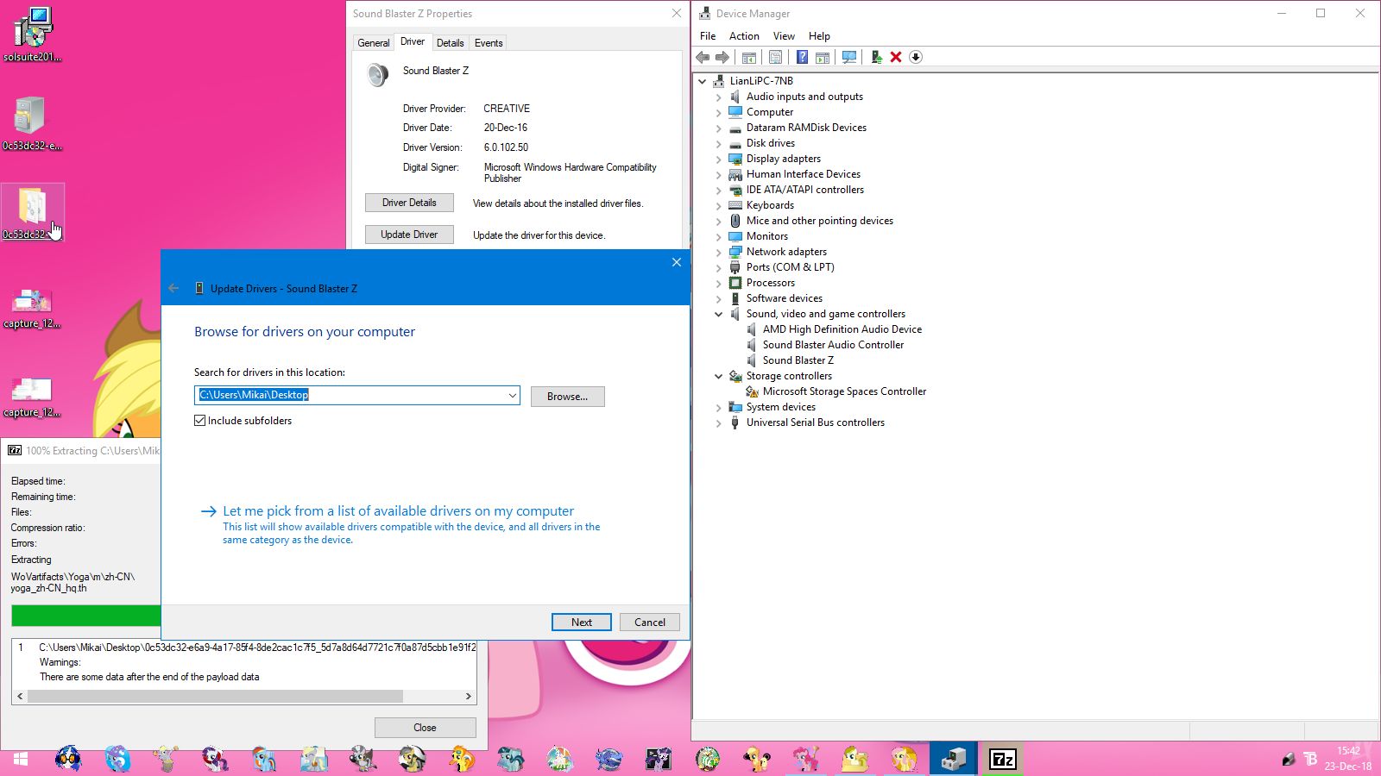Screen dimensions: 1381x776
Task: Click the Network adapters category icon
Action: click(735, 252)
